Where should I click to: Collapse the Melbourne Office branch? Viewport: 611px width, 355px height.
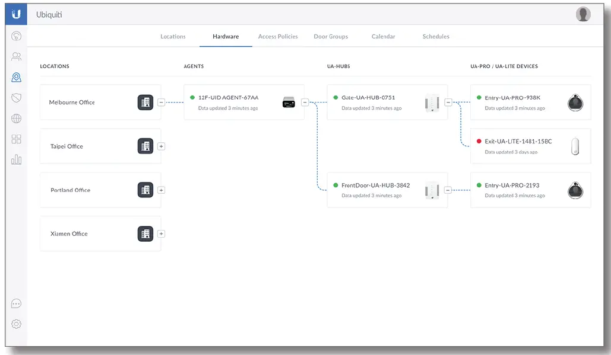[162, 103]
